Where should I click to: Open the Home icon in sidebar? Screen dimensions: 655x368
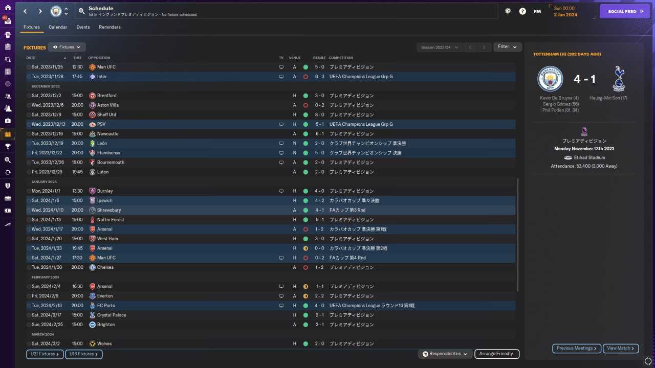coord(8,8)
